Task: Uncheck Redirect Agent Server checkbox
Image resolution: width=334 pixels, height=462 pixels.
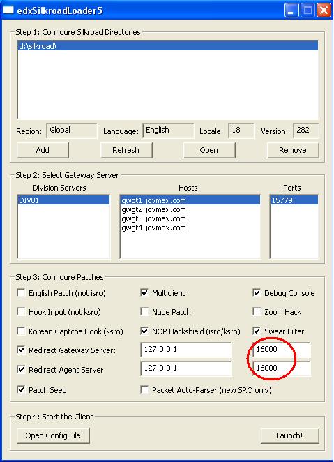Action: (21, 369)
